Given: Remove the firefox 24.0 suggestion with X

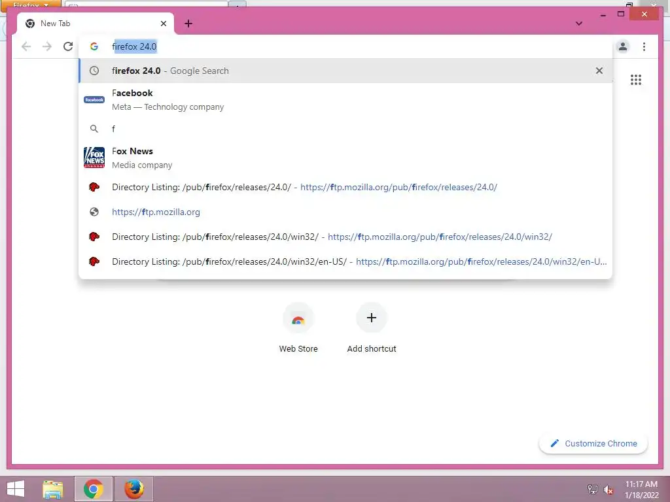Looking at the screenshot, I should pos(599,71).
